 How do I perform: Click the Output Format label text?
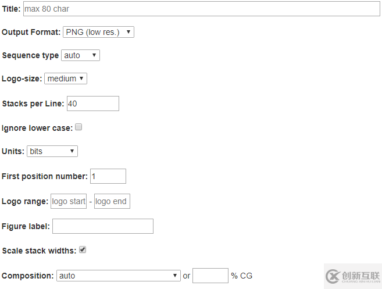point(31,32)
